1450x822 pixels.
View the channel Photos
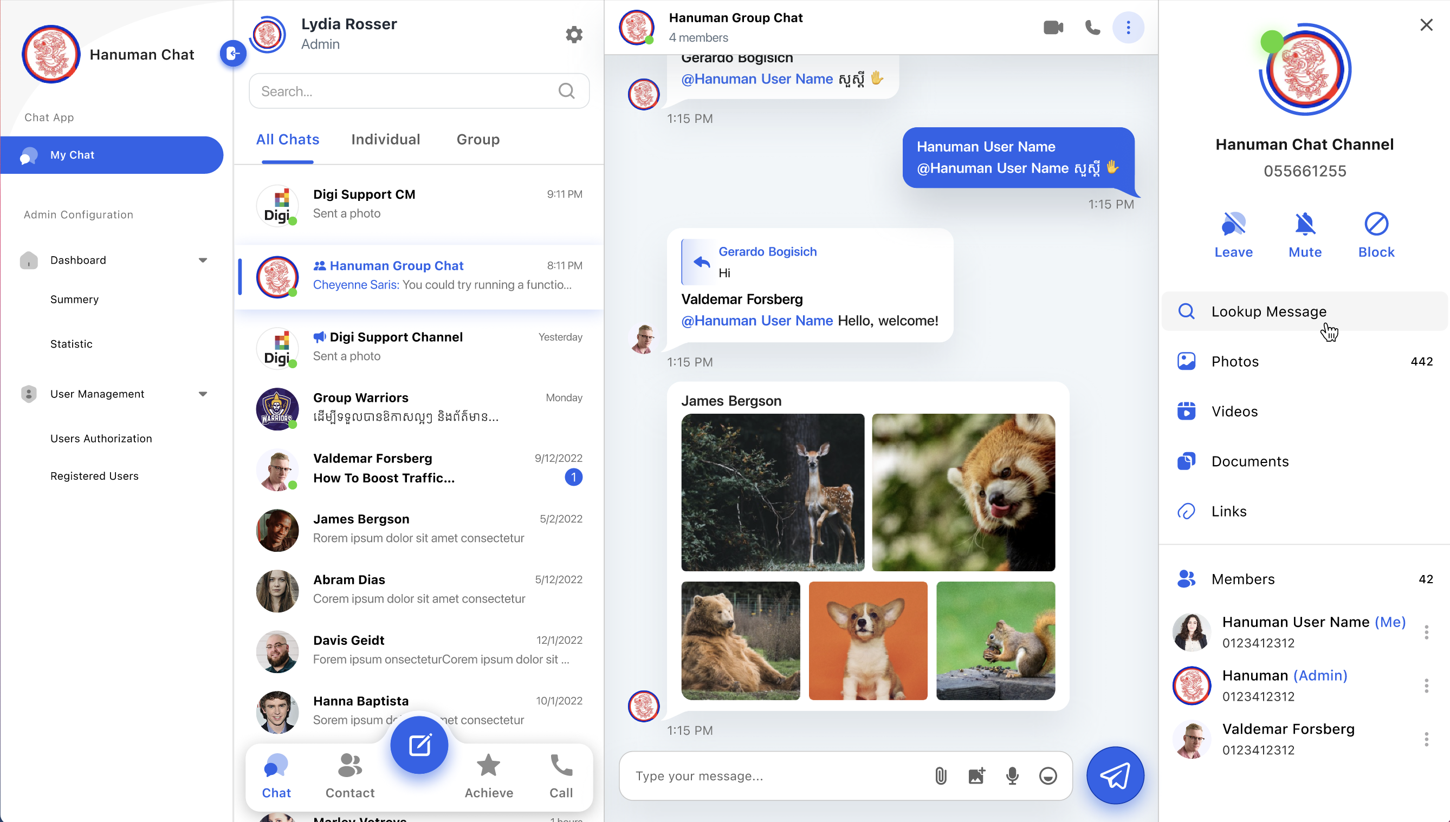[1304, 361]
